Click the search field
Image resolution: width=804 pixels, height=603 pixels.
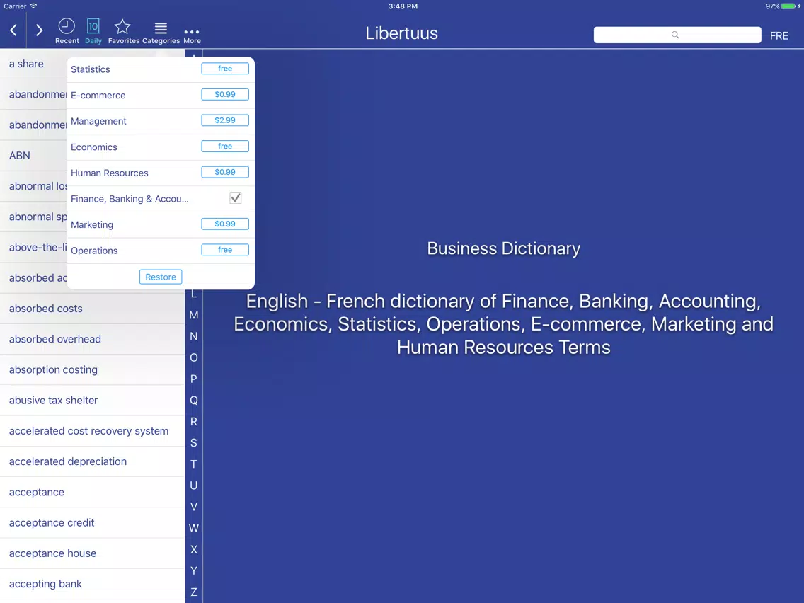click(x=677, y=35)
